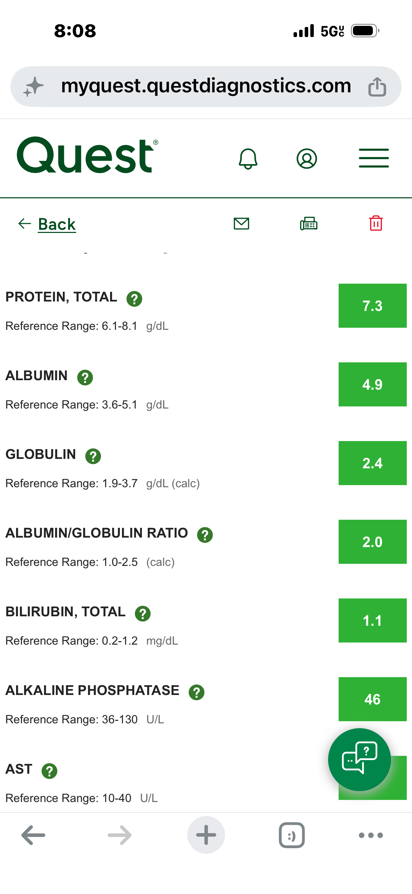Show help for Bilirubin, Total
This screenshot has height=894, width=412.
[143, 613]
